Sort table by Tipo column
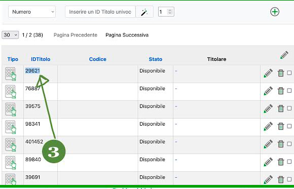294x189 pixels. pos(13,59)
